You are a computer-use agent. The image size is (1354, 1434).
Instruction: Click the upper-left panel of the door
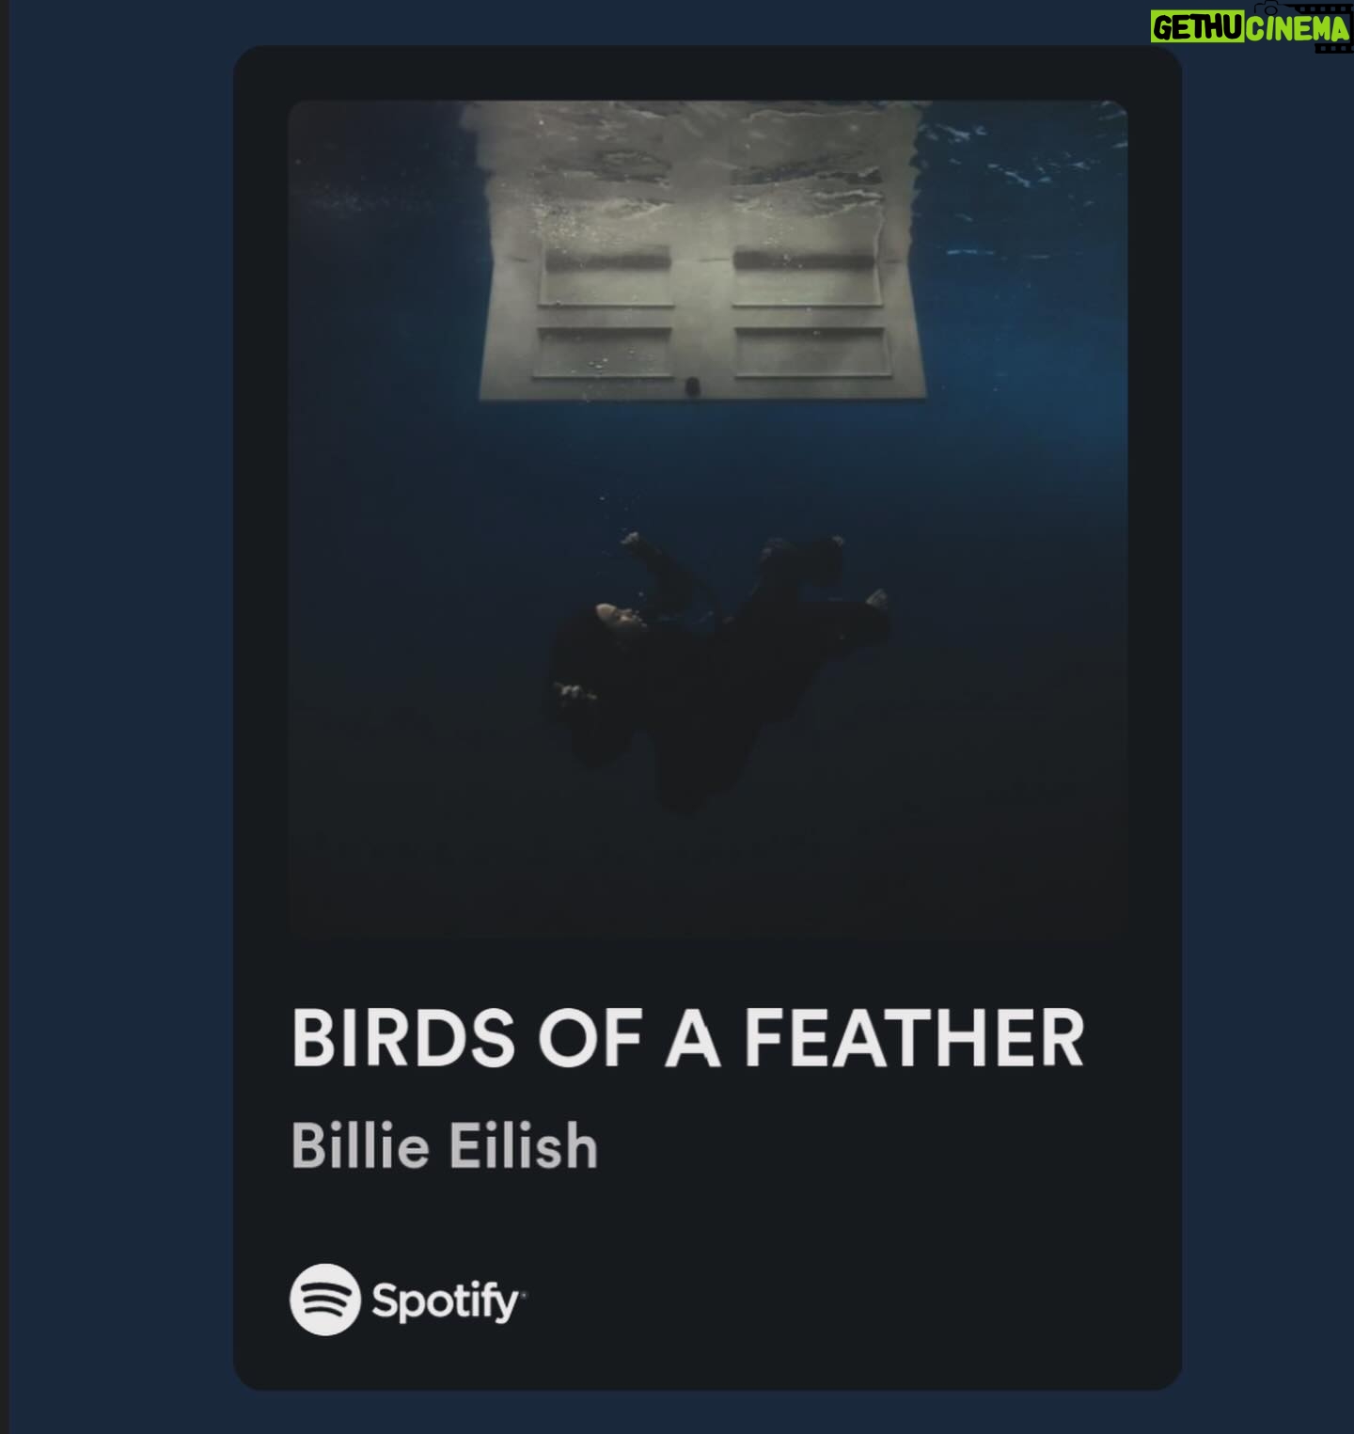pos(607,277)
